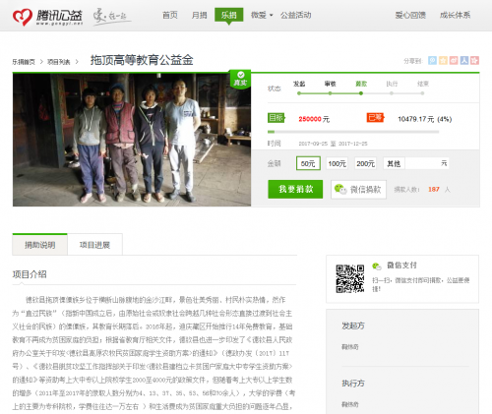
Task: Open the 月捐 nav item
Action: 199,15
